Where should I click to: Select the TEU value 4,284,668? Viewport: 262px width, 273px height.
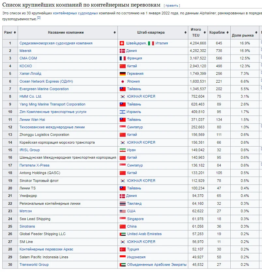coord(198,43)
